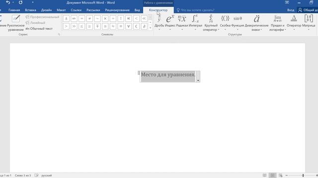This screenshot has width=318, height=178.
Task: Open the Радикал structures dropdown
Action: tap(182, 23)
